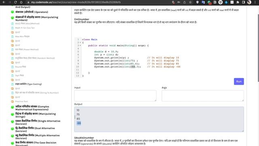This screenshot has height=146, width=259.
Task: Click the resize handle of the Output box
Action: 243,131
